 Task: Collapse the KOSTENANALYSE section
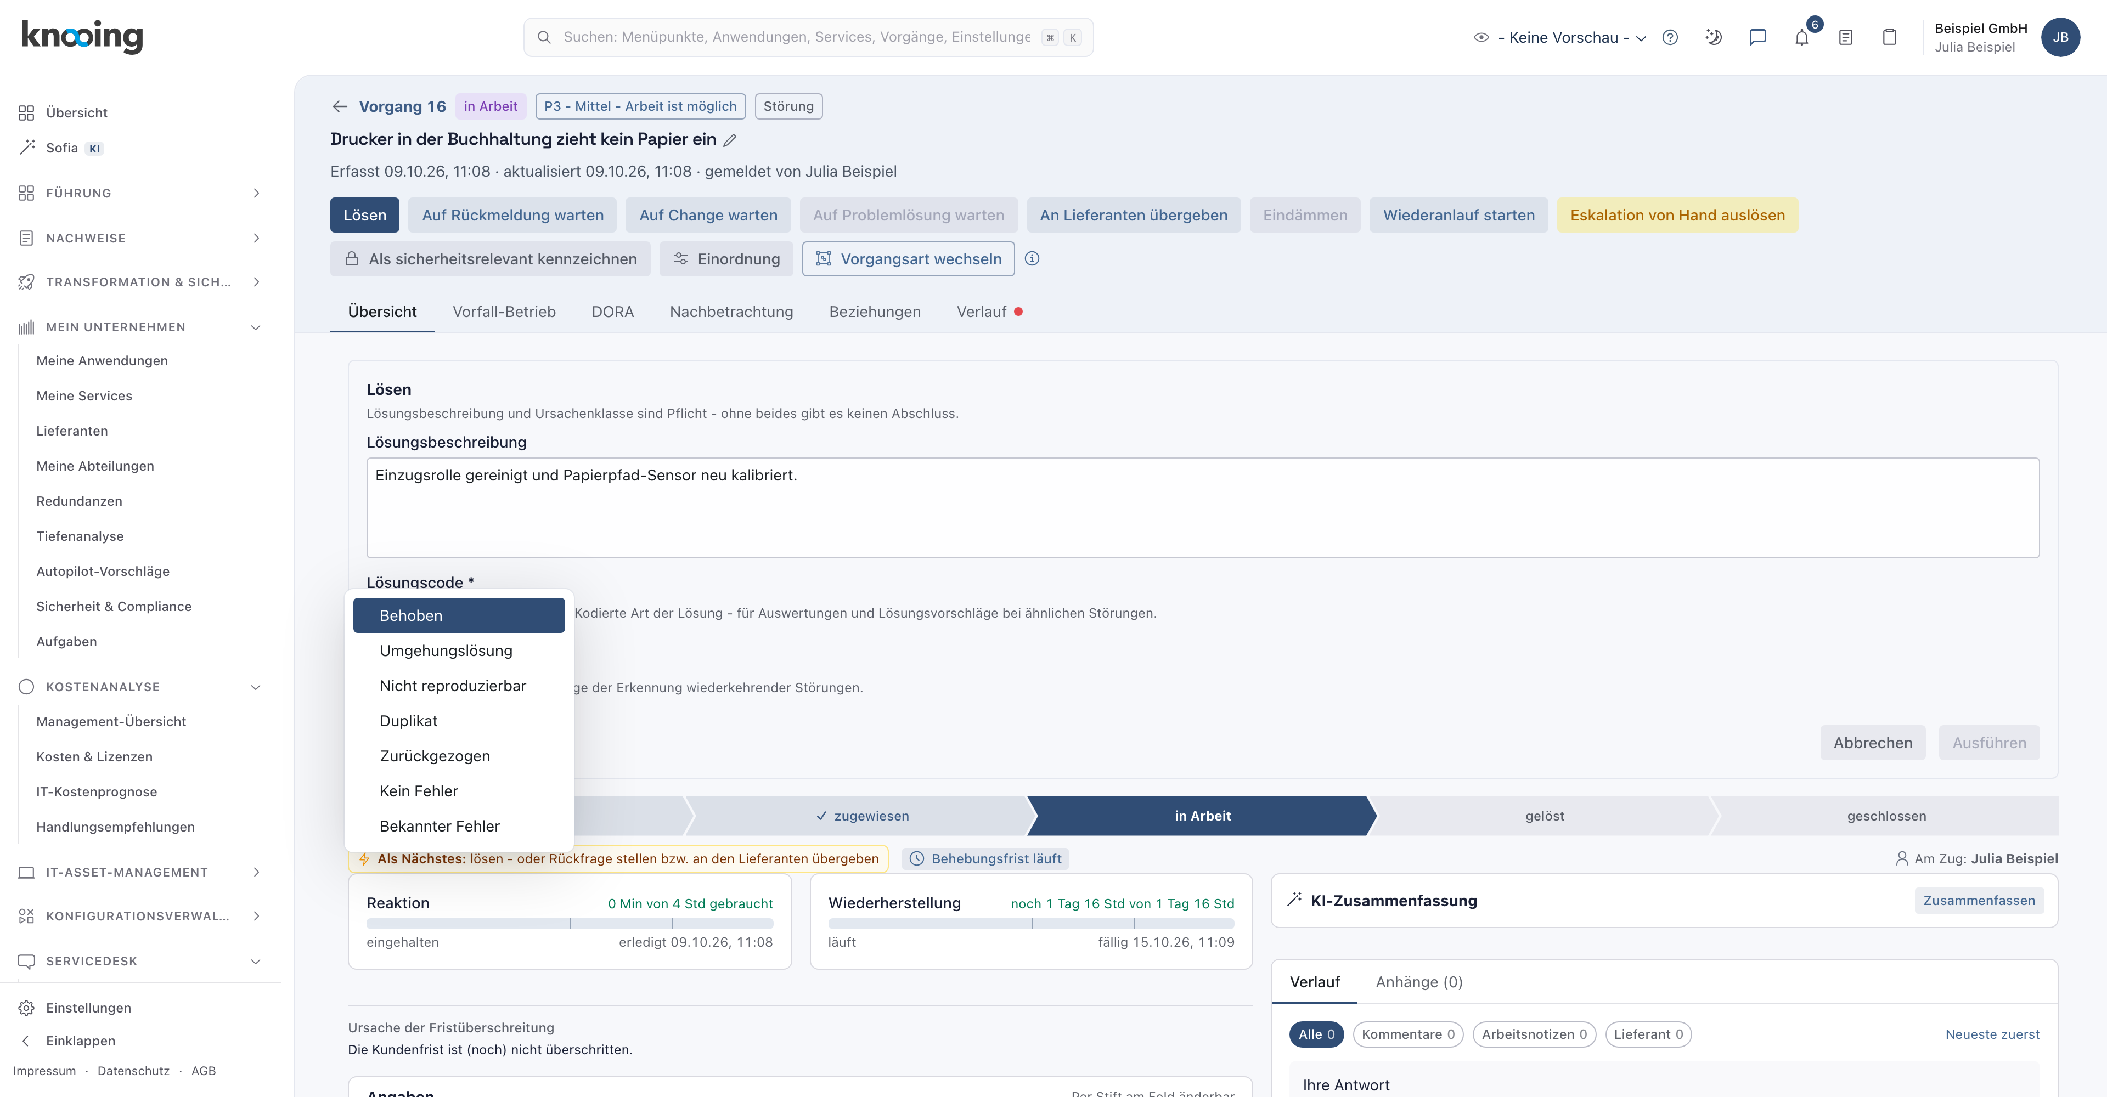click(x=140, y=687)
